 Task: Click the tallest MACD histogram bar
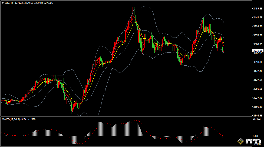click(x=133, y=128)
